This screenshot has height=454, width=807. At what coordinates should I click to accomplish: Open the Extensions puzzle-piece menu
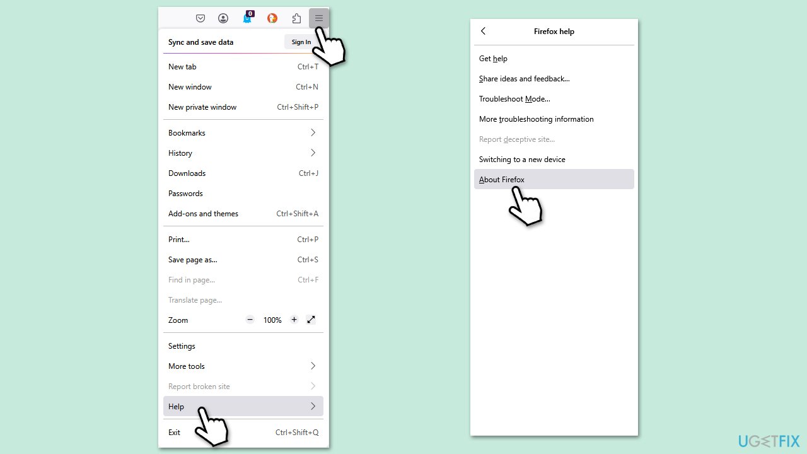point(296,18)
